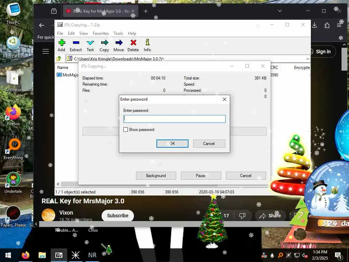The image size is (349, 262).
Task: Click the Firefox taskbar icon
Action: [x=25, y=255]
